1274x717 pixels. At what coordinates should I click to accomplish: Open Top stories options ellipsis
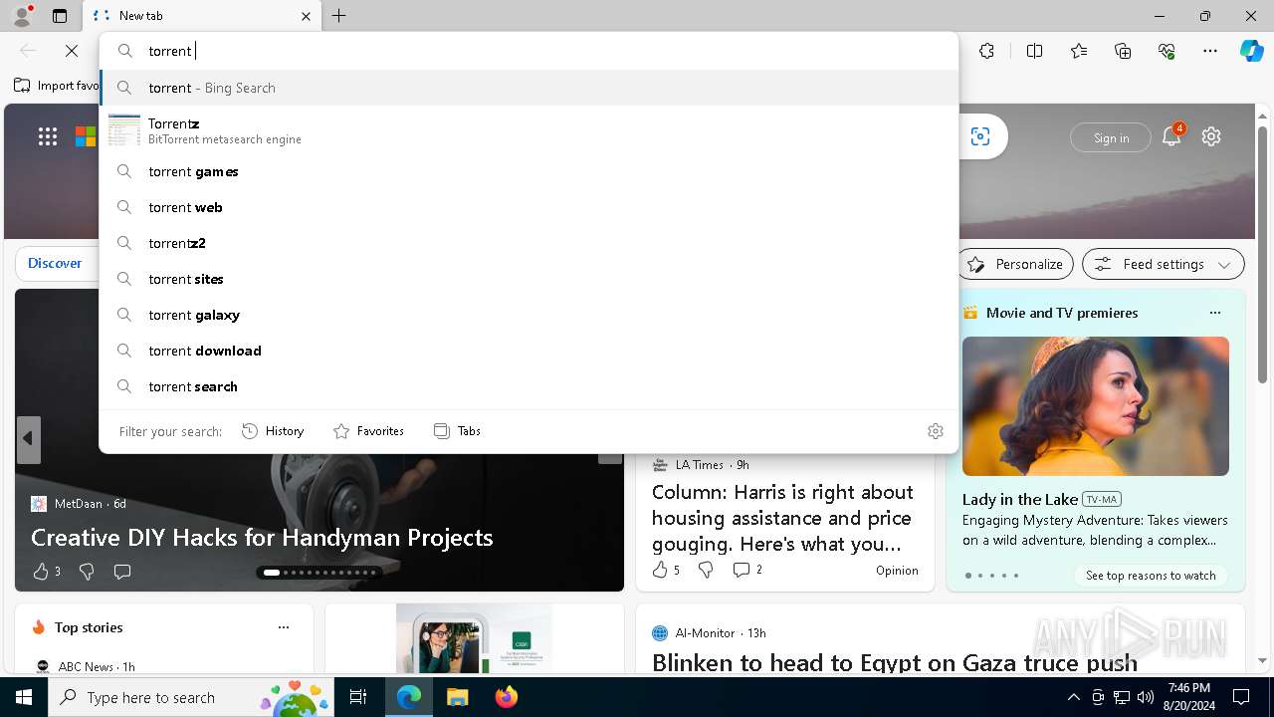pyautogui.click(x=284, y=627)
